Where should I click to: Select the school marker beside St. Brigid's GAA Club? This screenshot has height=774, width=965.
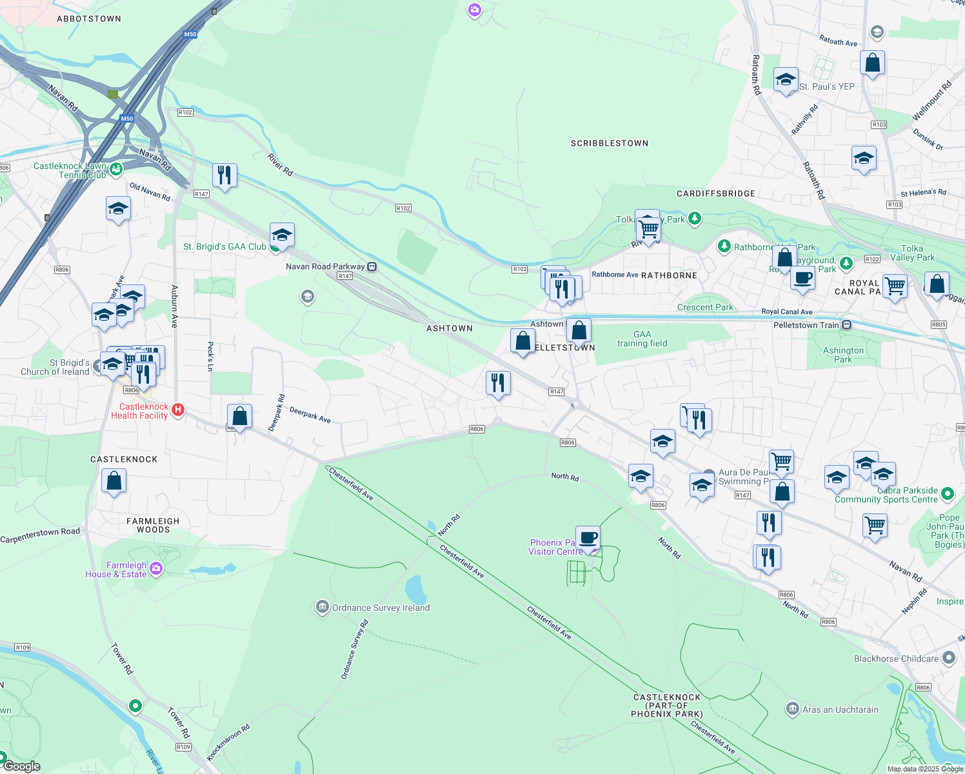[x=282, y=235]
